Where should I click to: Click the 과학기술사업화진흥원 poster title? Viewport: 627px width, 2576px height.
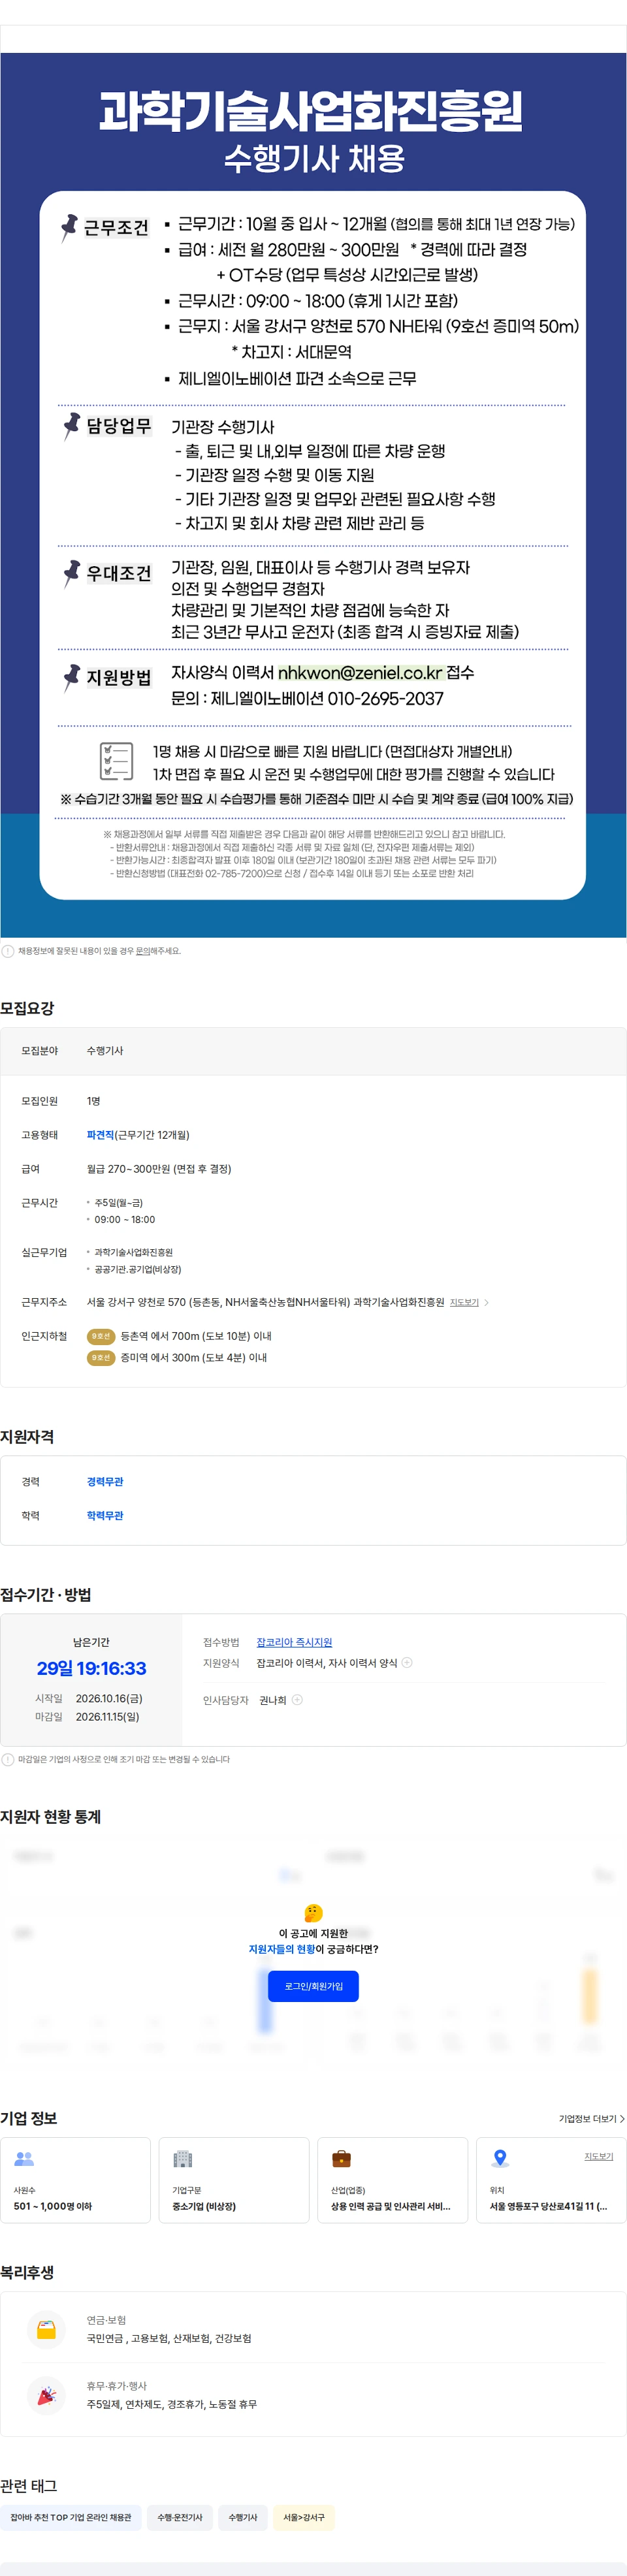(311, 110)
